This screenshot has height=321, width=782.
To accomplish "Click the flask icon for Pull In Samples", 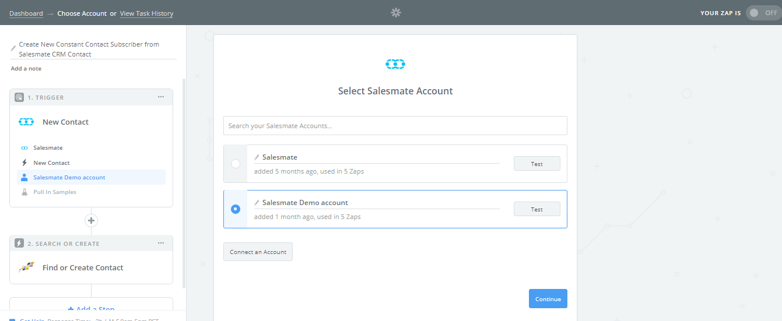I will click(24, 192).
